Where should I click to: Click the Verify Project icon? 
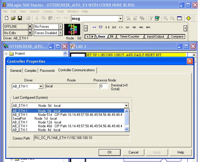coord(157,18)
